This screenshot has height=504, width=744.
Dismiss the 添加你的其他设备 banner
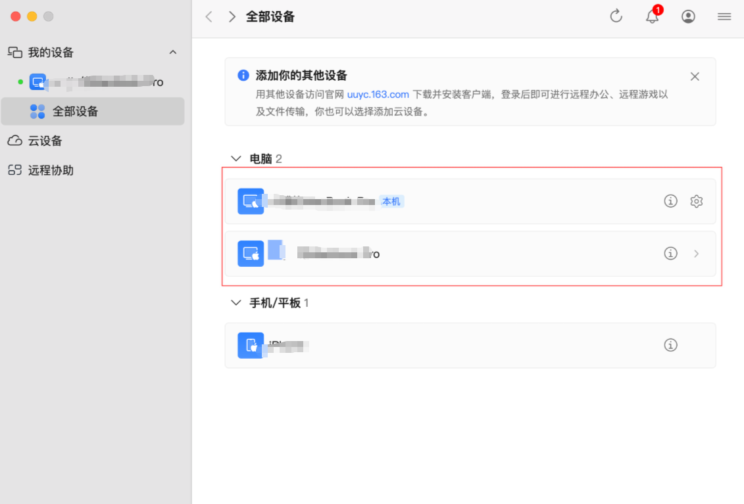pos(695,76)
